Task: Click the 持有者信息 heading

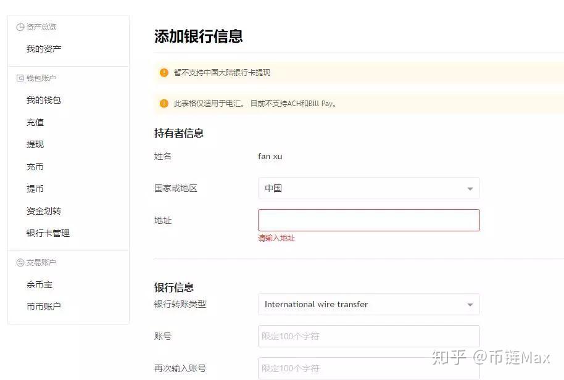Action: tap(179, 133)
